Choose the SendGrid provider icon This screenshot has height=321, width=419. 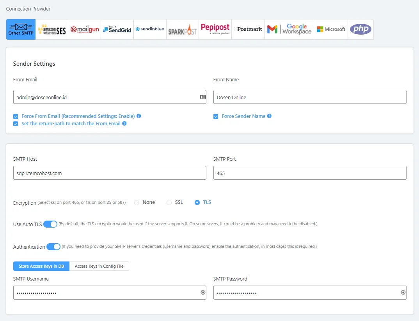pos(117,29)
